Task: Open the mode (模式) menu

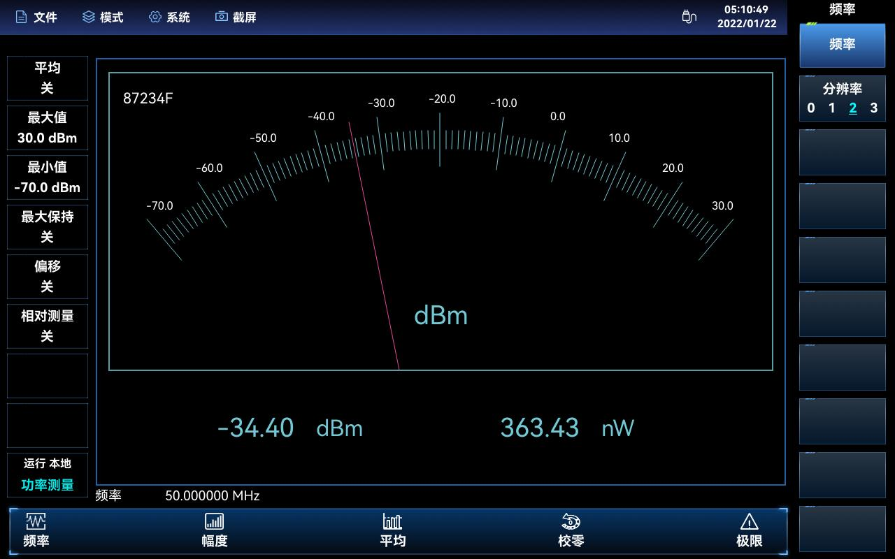Action: pyautogui.click(x=103, y=17)
